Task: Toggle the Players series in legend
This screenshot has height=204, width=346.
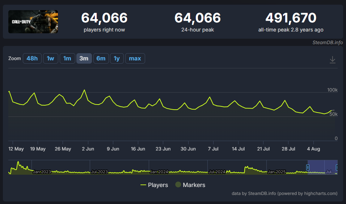Action: (x=154, y=185)
